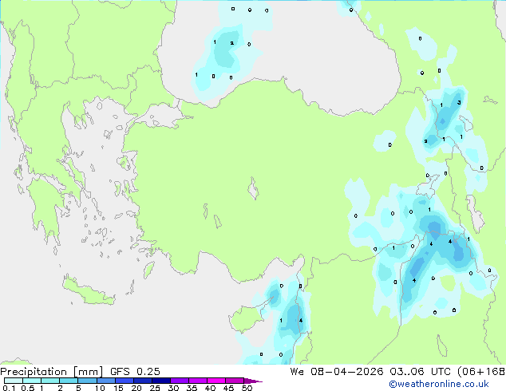Click the legend label "45"

pos(228,388)
